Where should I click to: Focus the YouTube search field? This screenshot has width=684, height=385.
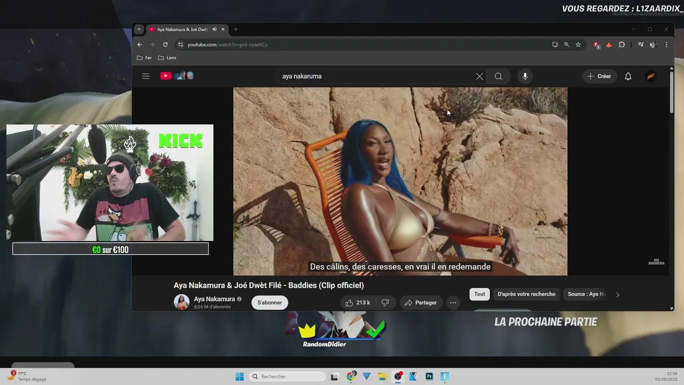coord(374,76)
